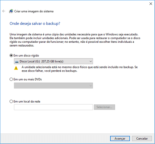Click the back arrow in the wizard header

click(4, 11)
